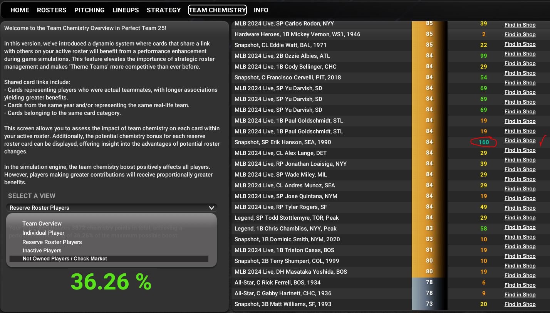Click overall rating 81 for Triston Casas
This screenshot has height=313, width=550.
(429, 250)
